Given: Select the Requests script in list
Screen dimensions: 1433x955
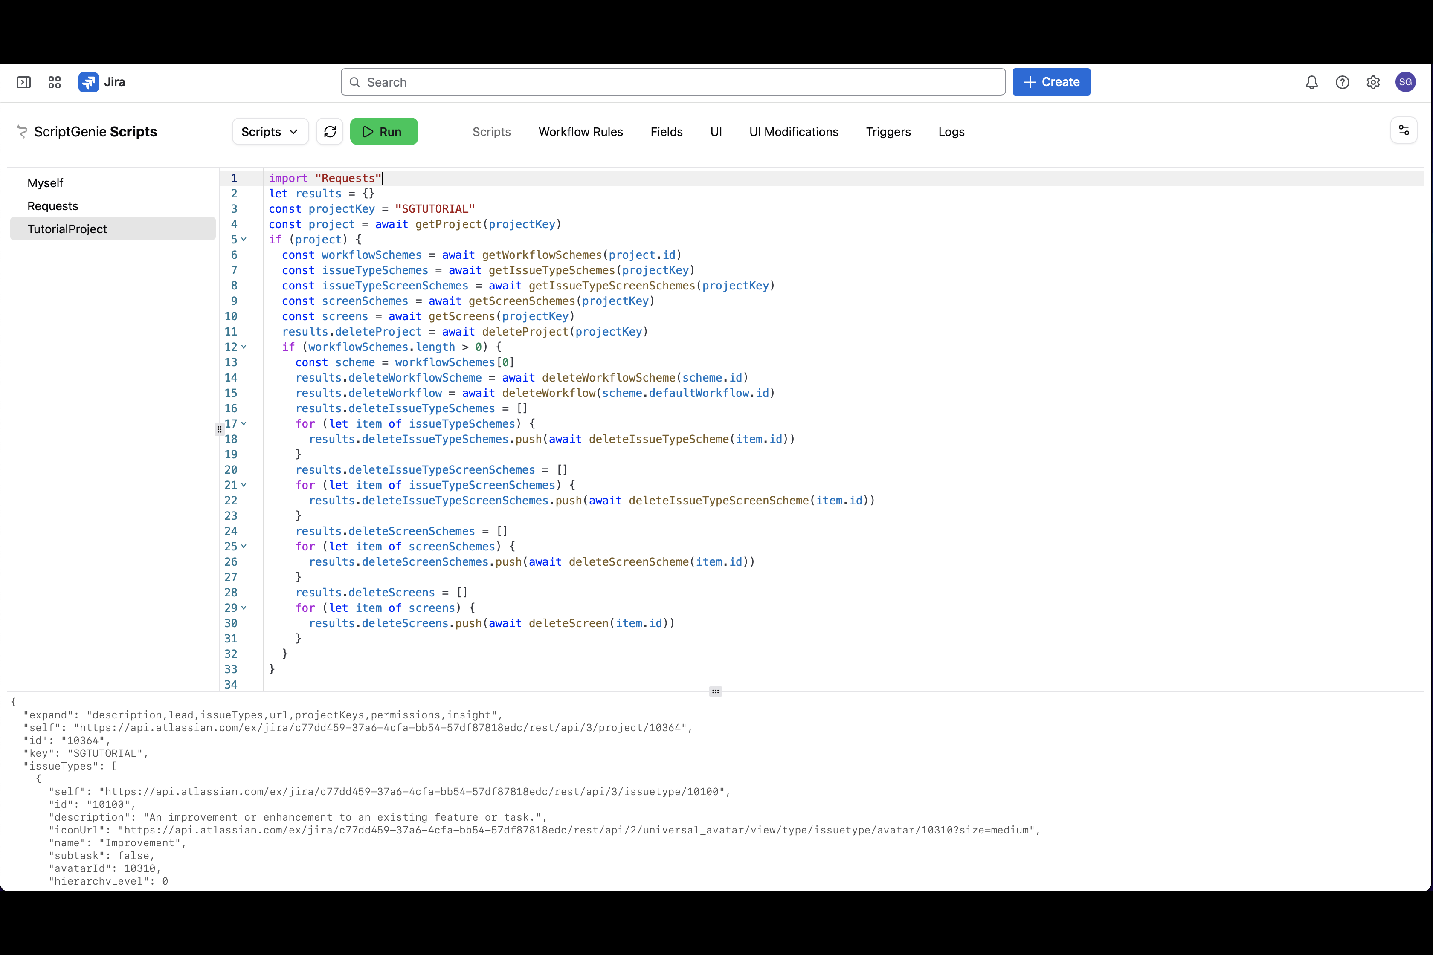Looking at the screenshot, I should 53,206.
